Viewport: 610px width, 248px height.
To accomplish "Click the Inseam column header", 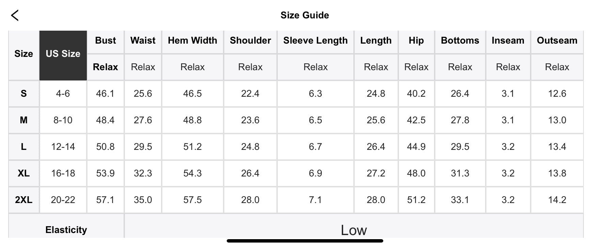I will 508,41.
